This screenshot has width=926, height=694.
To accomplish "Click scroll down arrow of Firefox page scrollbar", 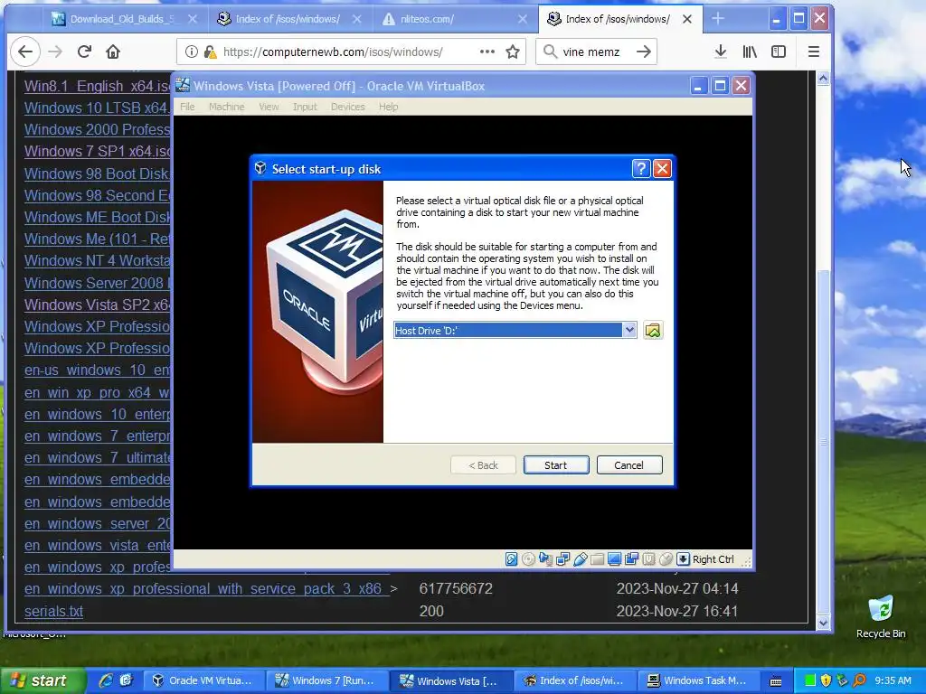I will point(823,622).
